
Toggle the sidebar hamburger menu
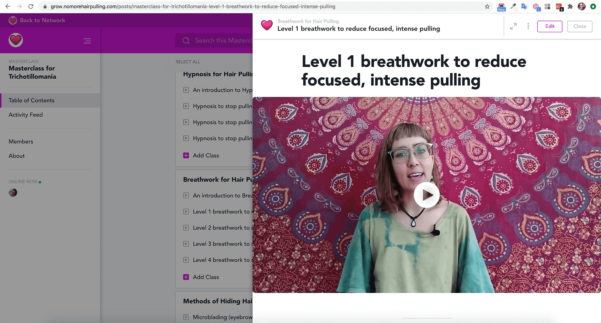point(87,41)
